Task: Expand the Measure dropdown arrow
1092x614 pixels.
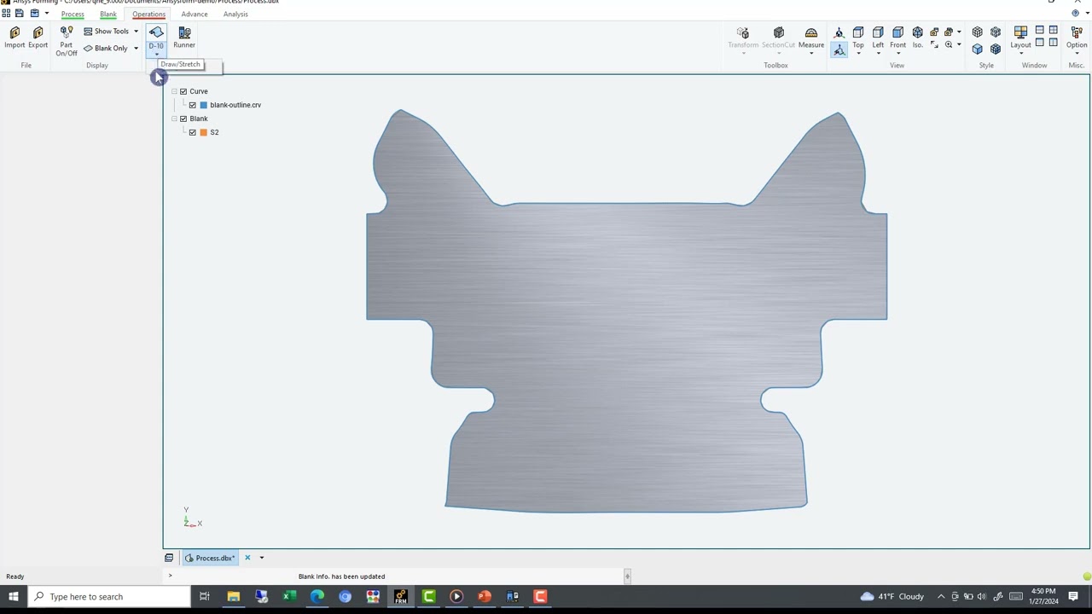Action: point(810,54)
